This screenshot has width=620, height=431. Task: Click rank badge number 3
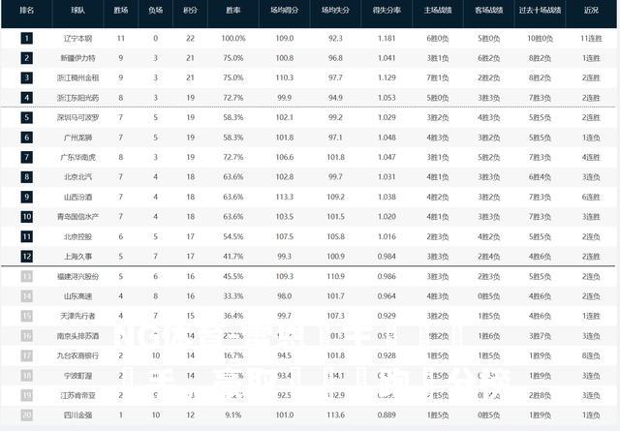26,77
